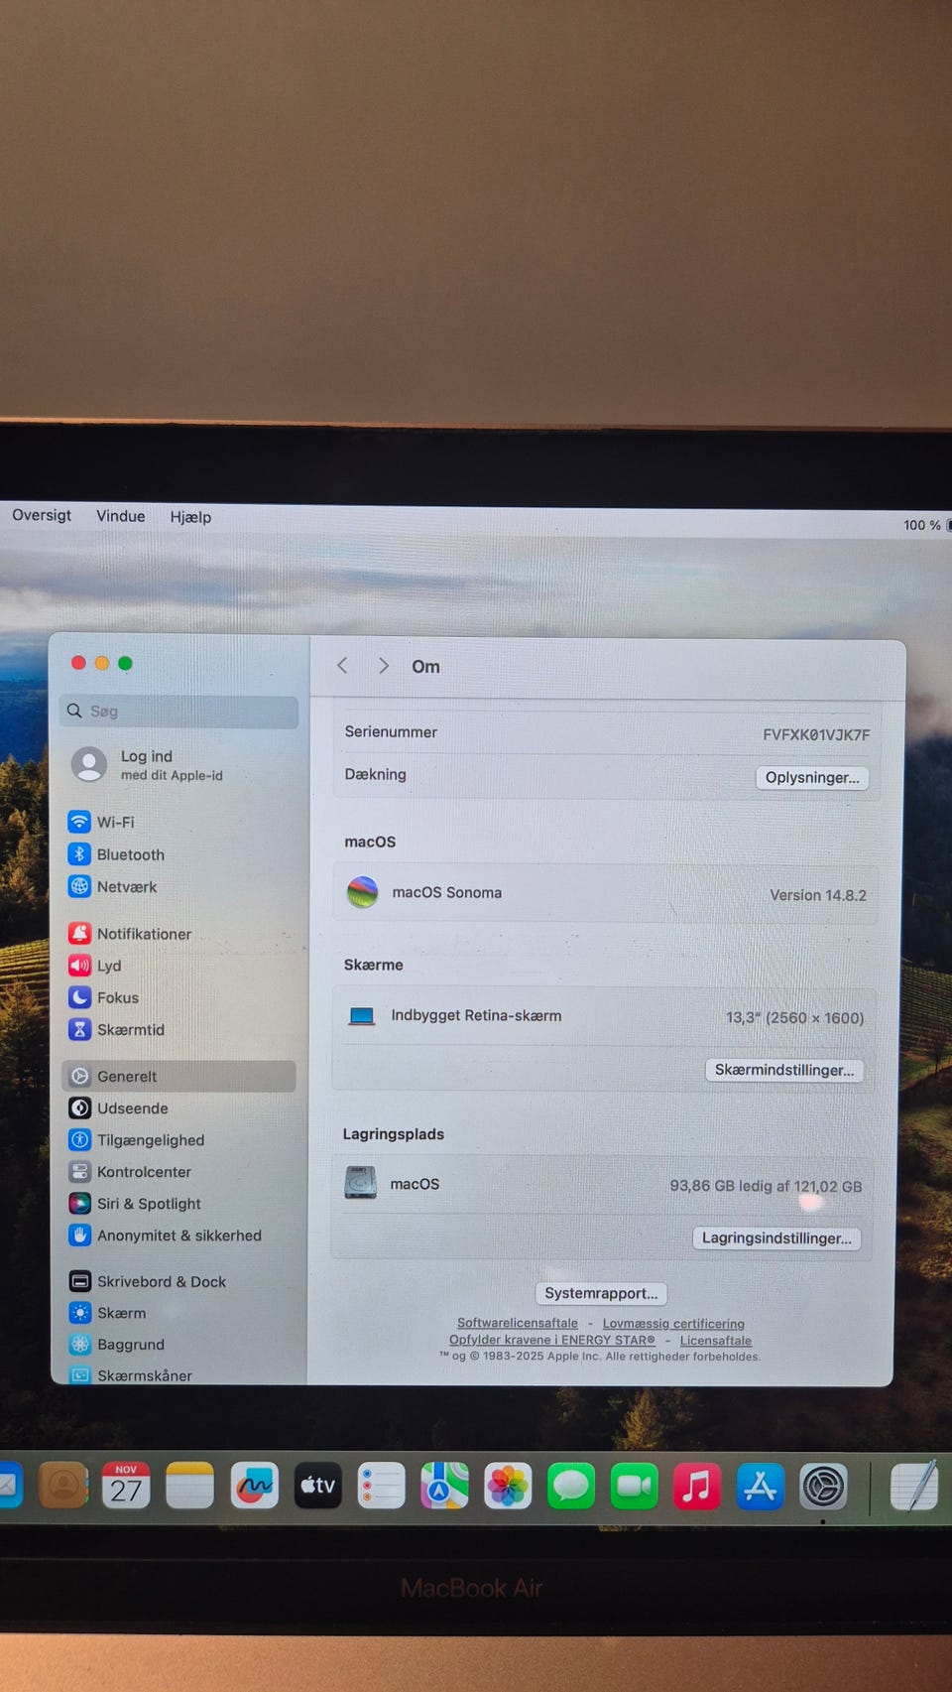Click Version 14.8.2 text
This screenshot has height=1692, width=952.
(x=818, y=895)
